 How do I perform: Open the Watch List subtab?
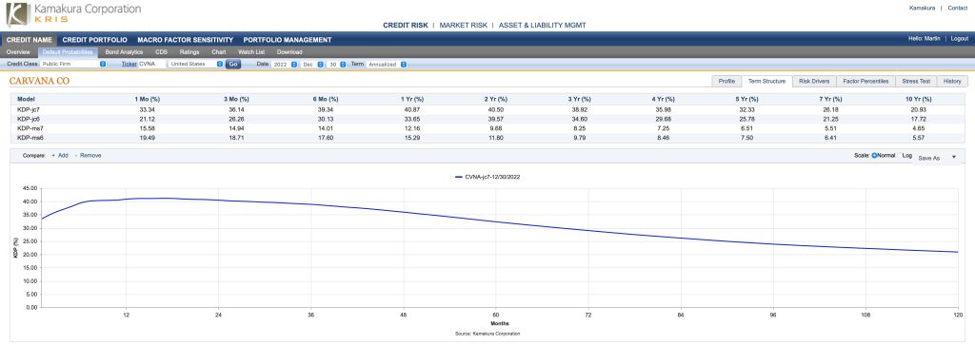251,52
